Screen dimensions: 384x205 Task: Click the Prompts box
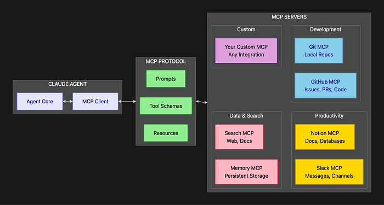pyautogui.click(x=166, y=79)
